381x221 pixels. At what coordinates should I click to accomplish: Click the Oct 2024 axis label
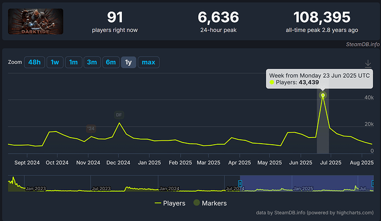(57, 162)
